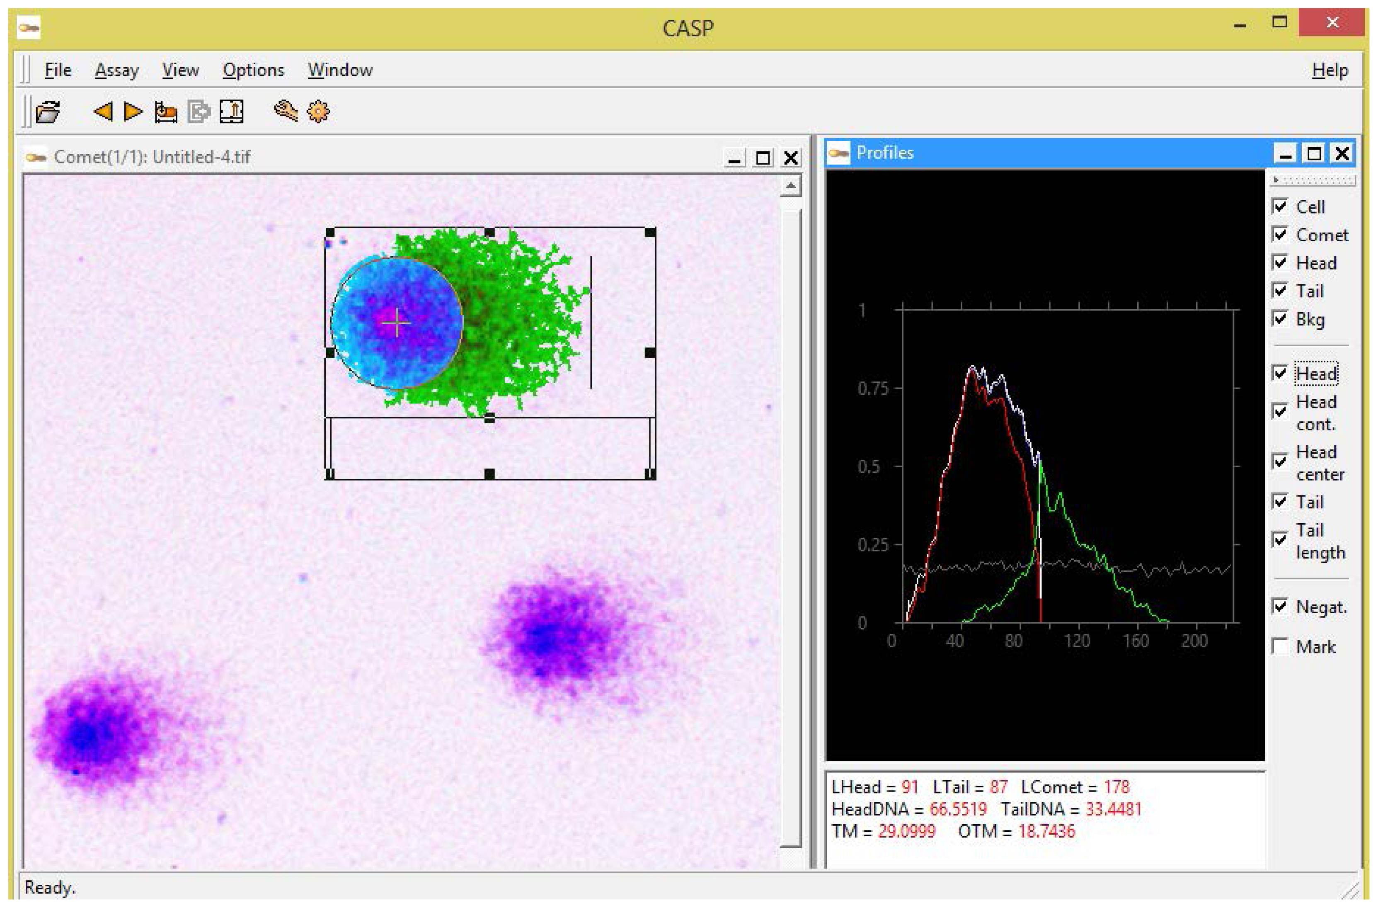This screenshot has height=908, width=1378.
Task: Uncheck the Cell profile checkbox
Action: click(1280, 207)
